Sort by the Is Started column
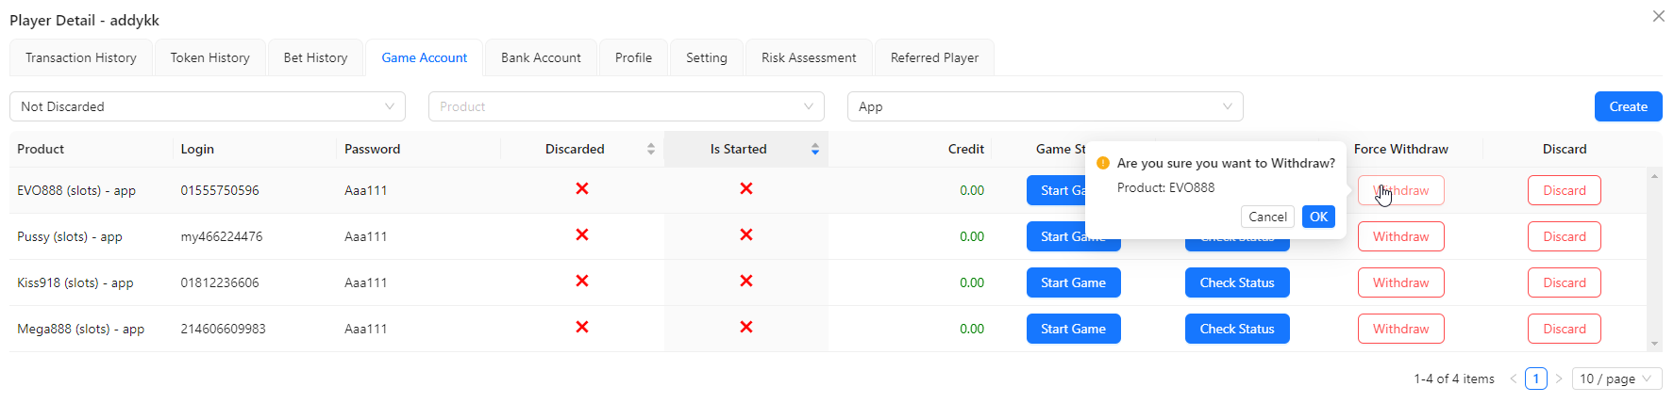Viewport: 1674px width, 403px height. (814, 149)
